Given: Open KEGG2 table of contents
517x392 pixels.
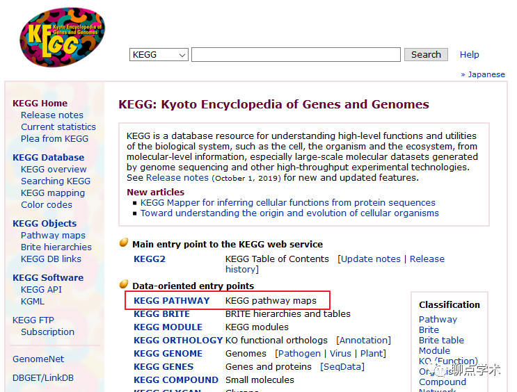Looking at the screenshot, I should coord(150,259).
